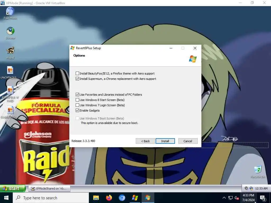271x203 pixels.
Task: Click the XP tray round icon left of VirtualBox
Action: tap(246, 188)
